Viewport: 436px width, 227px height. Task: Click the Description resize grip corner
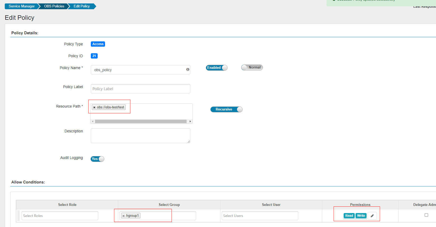click(189, 142)
